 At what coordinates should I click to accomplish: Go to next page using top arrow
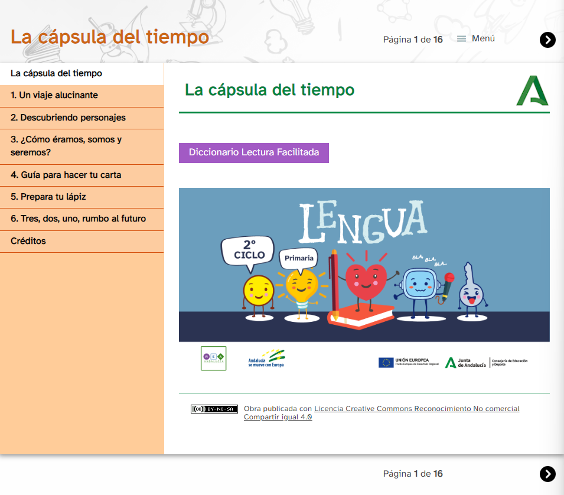pyautogui.click(x=547, y=40)
